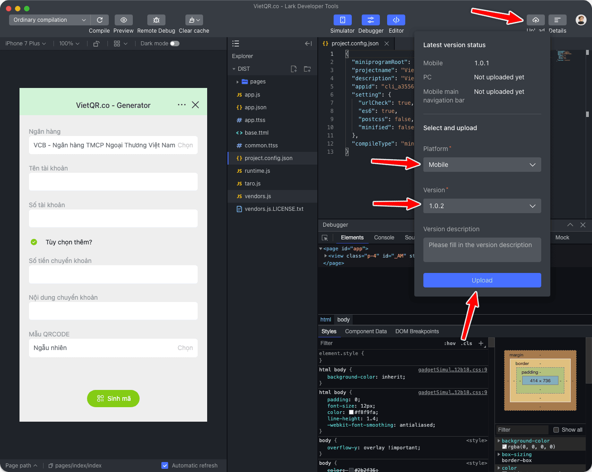Open the Component Data tab

coord(366,331)
